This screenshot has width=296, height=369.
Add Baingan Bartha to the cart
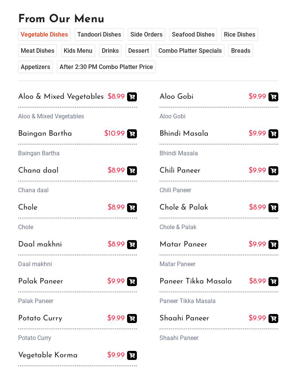click(x=132, y=134)
